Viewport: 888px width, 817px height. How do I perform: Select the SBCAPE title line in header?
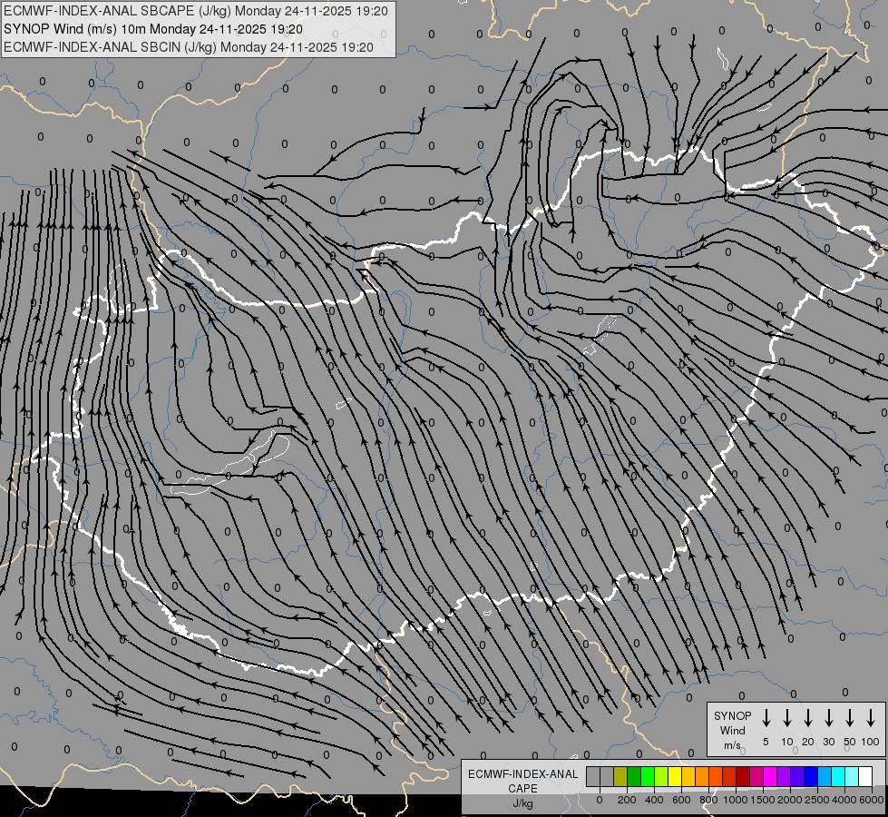pyautogui.click(x=196, y=11)
